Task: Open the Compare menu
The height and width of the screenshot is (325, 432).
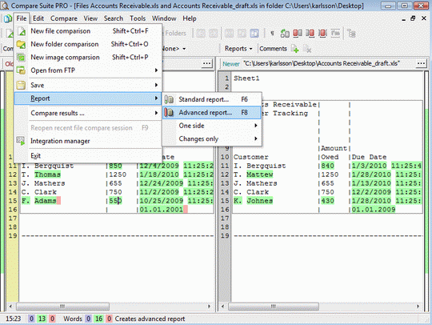Action: [x=64, y=18]
